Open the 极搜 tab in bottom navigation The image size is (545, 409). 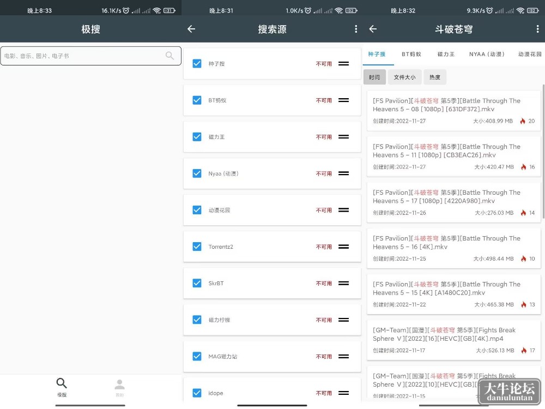[x=62, y=387]
